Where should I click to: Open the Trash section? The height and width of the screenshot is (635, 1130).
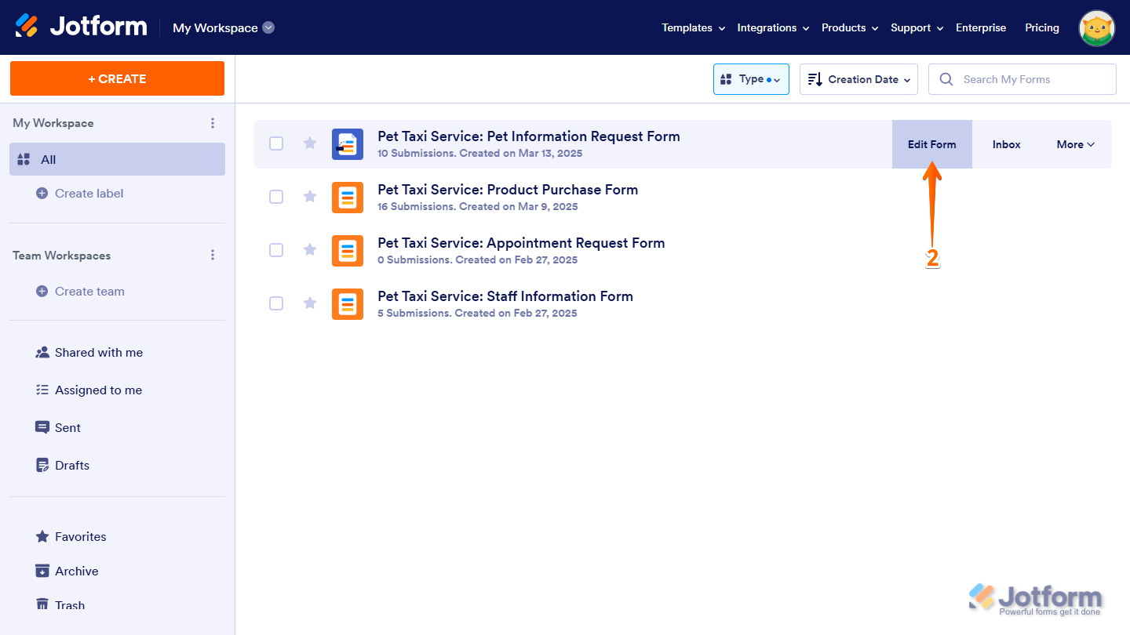(70, 605)
